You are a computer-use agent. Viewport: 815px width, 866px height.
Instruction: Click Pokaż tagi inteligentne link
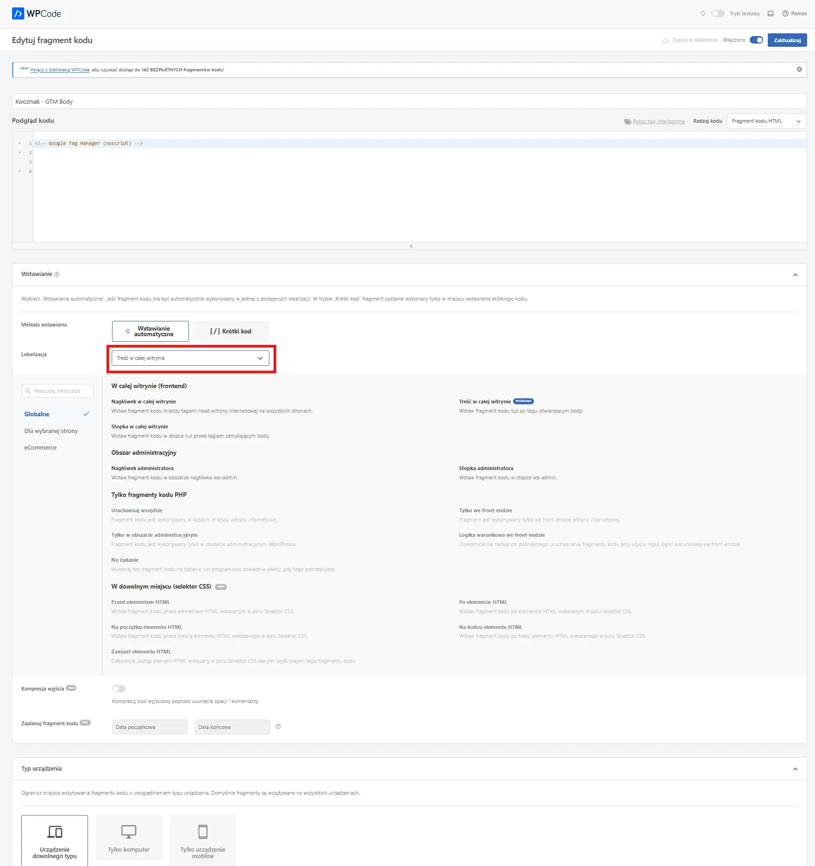[658, 121]
